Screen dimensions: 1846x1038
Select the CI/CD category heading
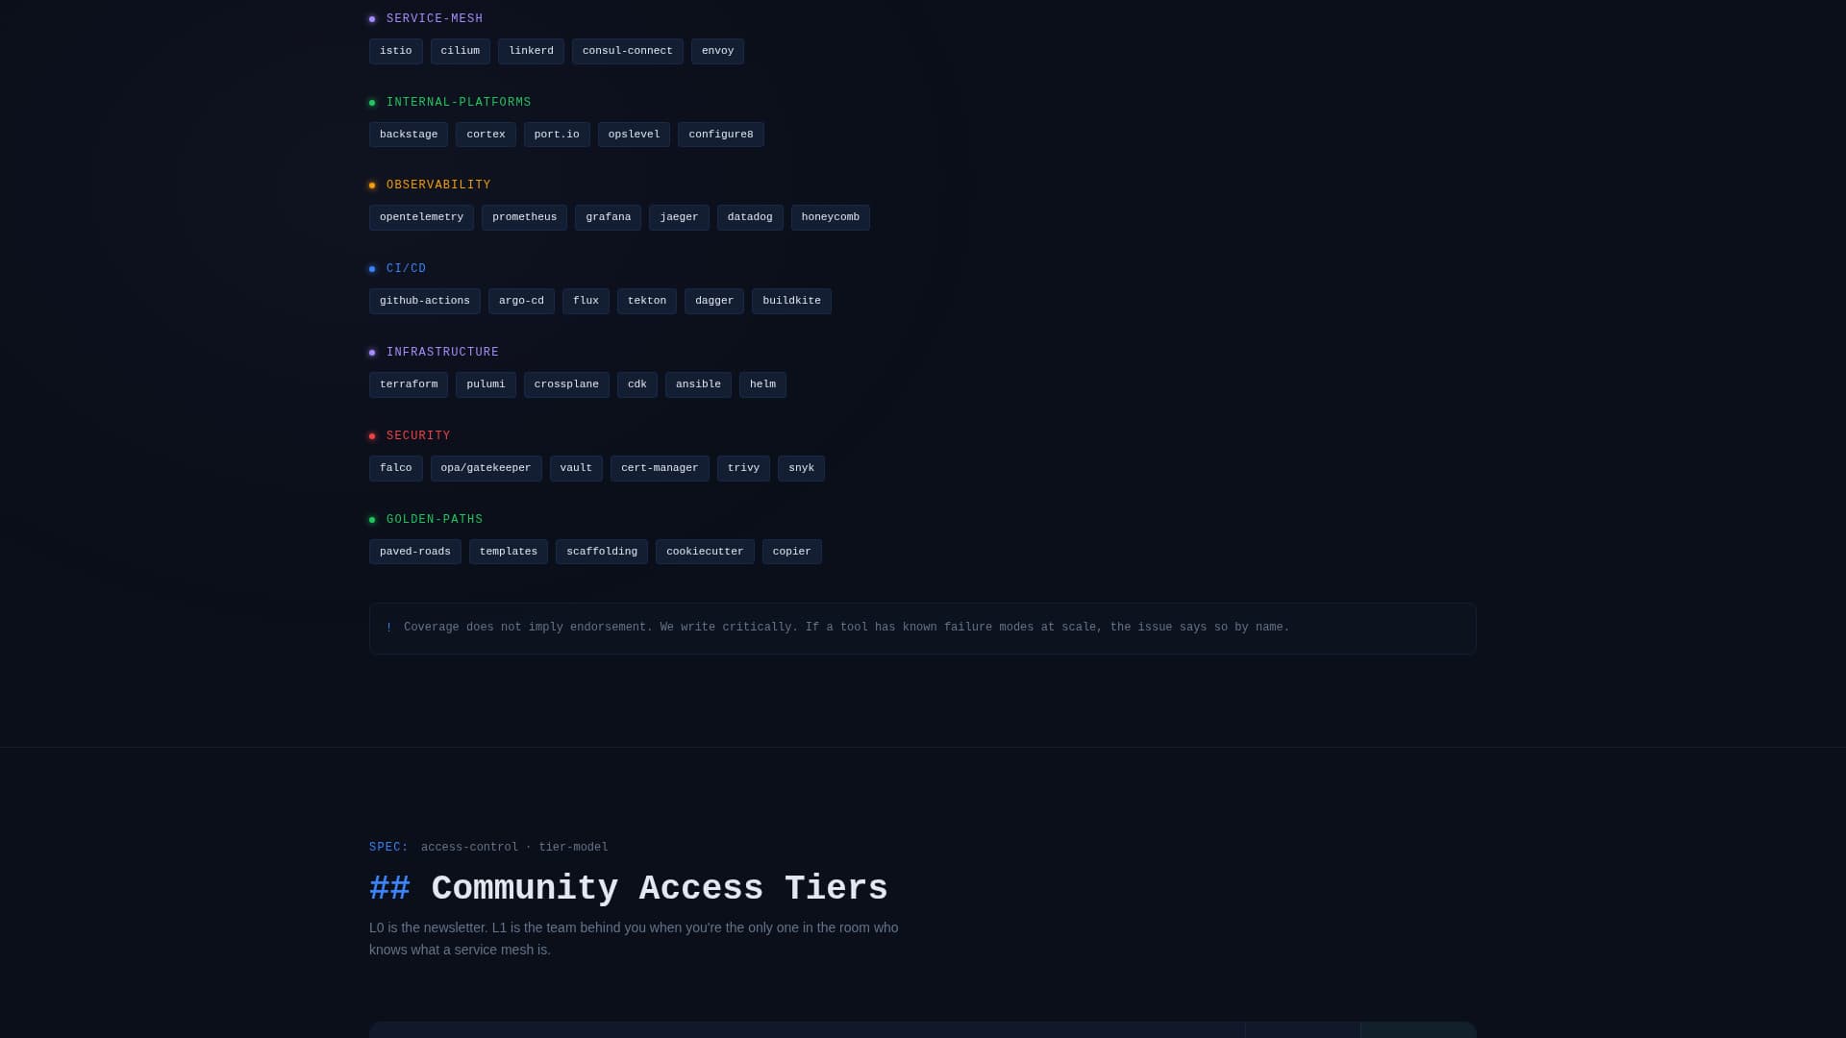406,269
